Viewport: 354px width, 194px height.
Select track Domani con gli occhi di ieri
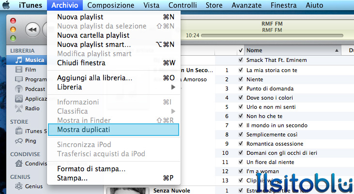pyautogui.click(x=282, y=153)
